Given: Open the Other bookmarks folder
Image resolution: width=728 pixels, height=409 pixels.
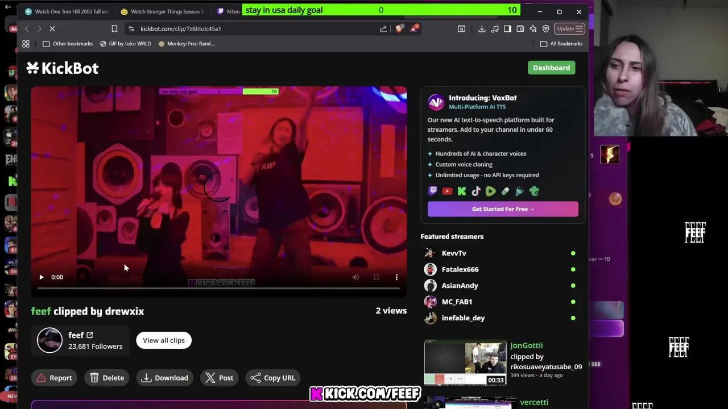Looking at the screenshot, I should click(68, 44).
